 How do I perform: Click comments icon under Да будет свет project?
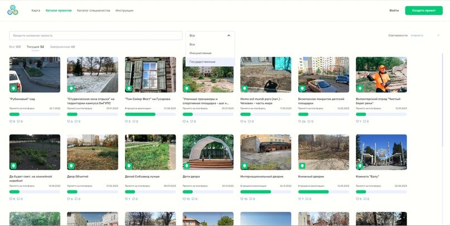[18, 199]
